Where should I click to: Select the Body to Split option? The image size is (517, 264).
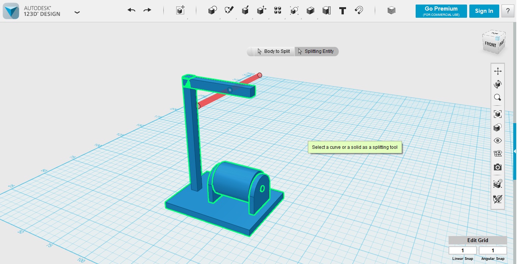273,51
